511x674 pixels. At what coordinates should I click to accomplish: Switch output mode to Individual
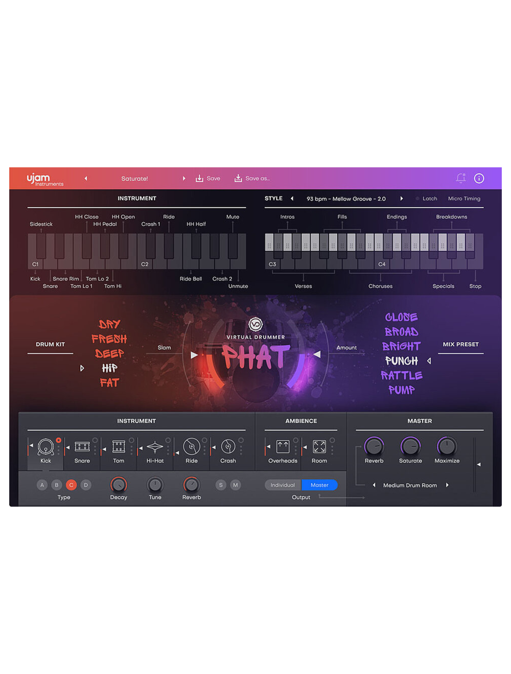click(x=282, y=485)
